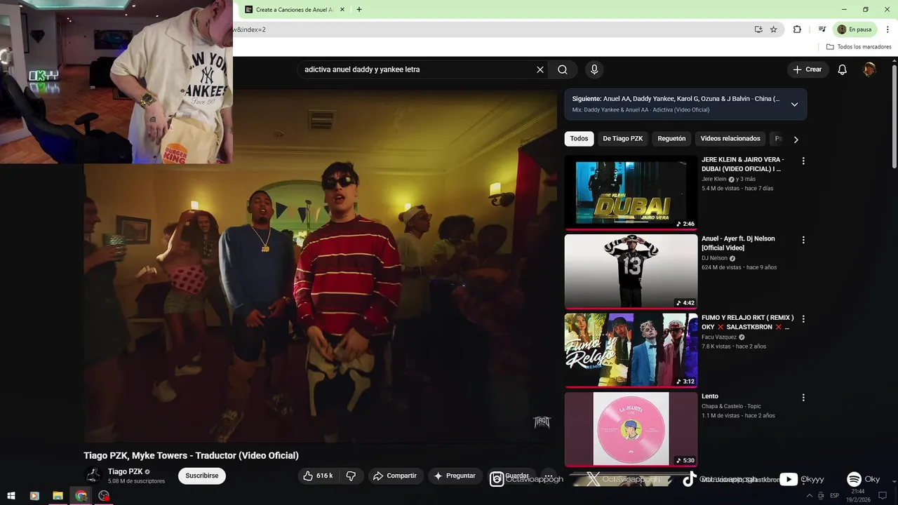Viewport: 898px width, 505px height.
Task: Open Anuel Ayer video thumbnail
Action: [x=631, y=271]
